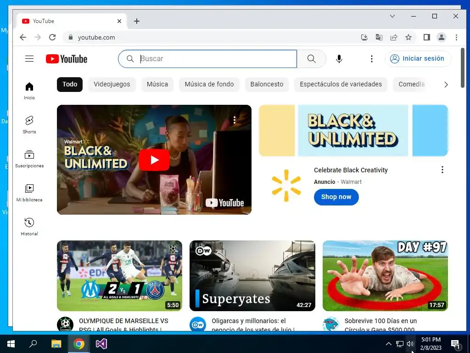Click the site lock icon
This screenshot has width=470, height=353.
(x=71, y=37)
